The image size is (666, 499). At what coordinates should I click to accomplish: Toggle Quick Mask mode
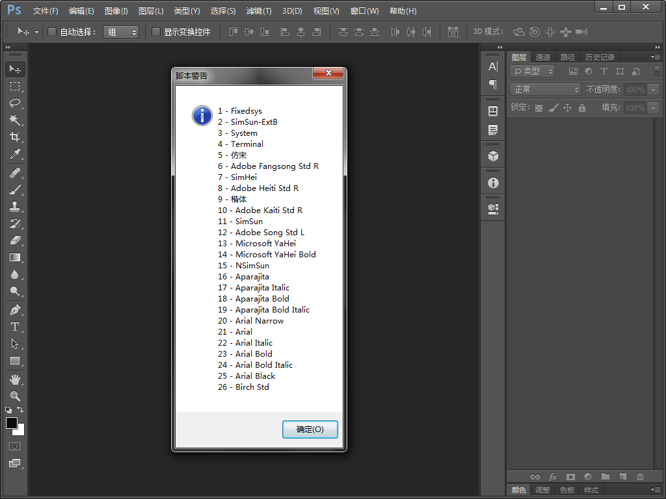pyautogui.click(x=14, y=446)
